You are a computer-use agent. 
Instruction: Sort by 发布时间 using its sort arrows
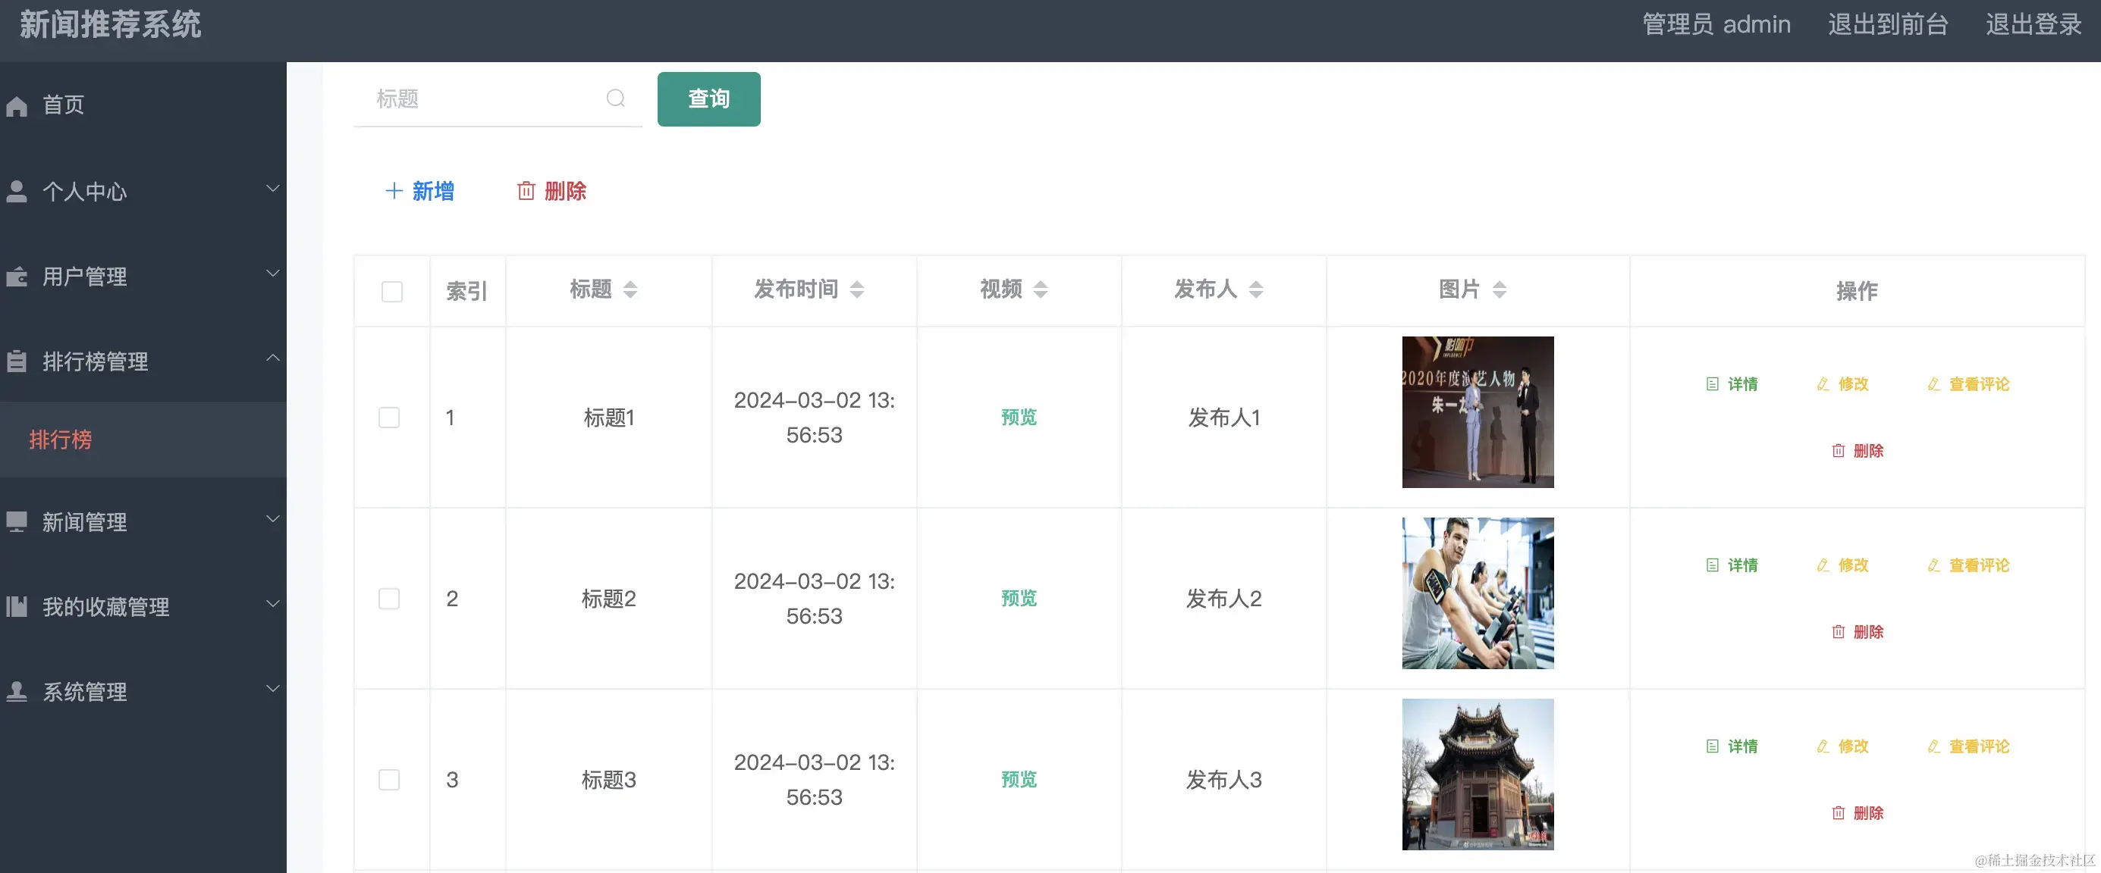point(856,289)
